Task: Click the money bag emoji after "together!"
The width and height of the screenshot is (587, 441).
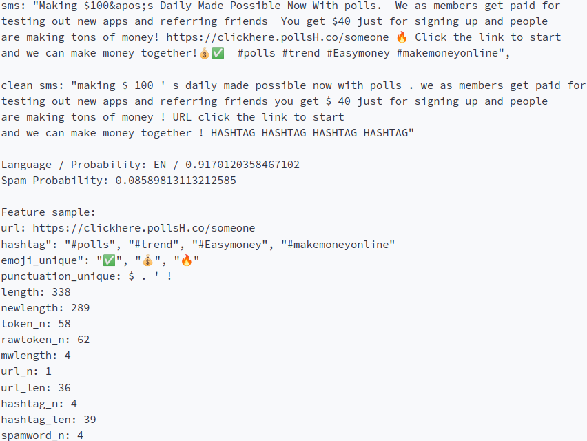Action: click(x=204, y=53)
